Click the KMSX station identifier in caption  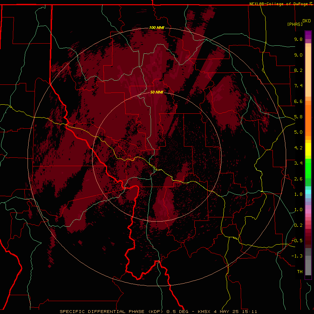(x=204, y=312)
